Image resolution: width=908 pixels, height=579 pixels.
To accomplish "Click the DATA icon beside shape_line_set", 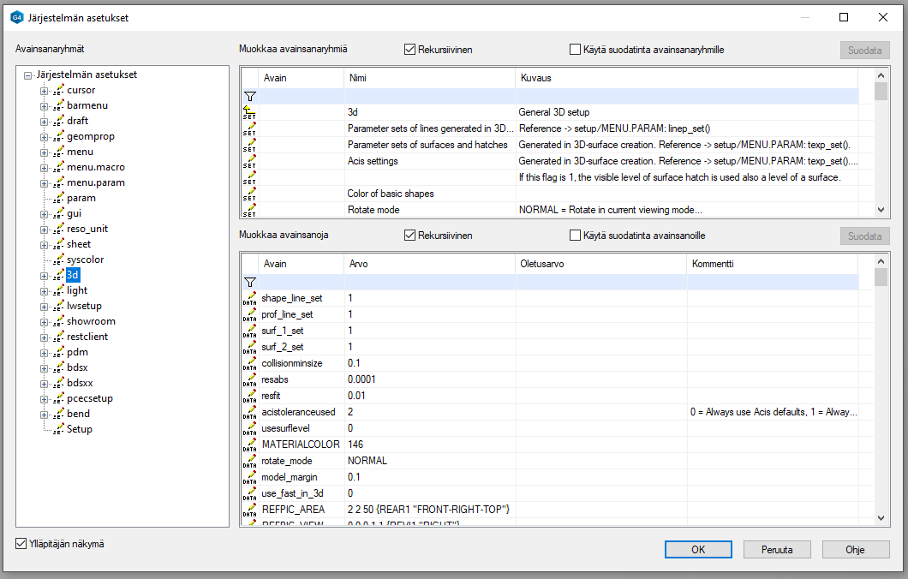I will tap(250, 298).
